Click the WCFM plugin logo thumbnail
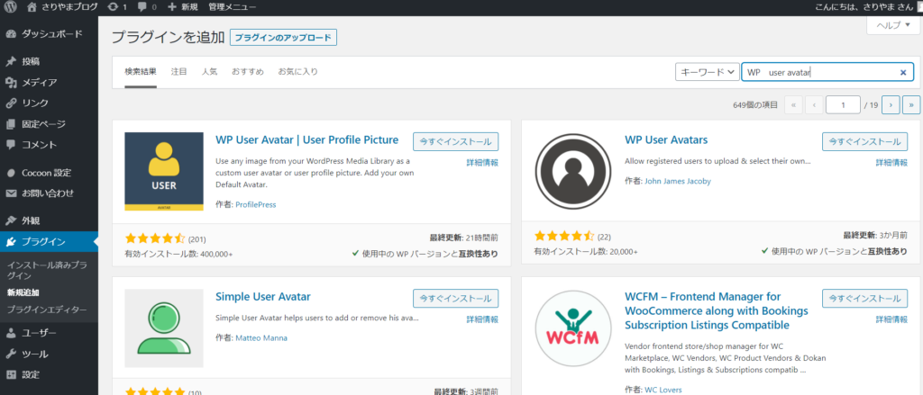This screenshot has width=923, height=395. pyautogui.click(x=572, y=328)
